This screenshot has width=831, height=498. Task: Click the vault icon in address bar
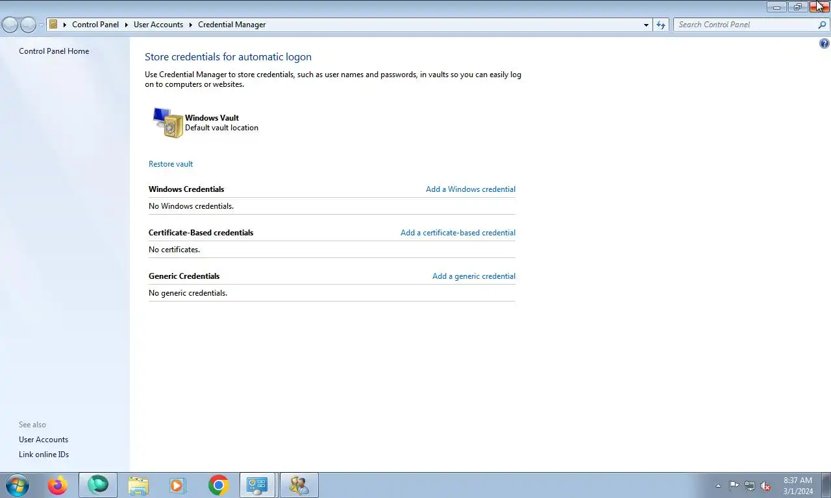point(54,25)
